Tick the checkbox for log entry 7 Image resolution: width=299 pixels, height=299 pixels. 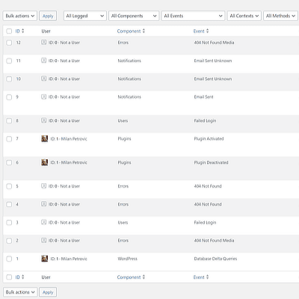[9, 139]
